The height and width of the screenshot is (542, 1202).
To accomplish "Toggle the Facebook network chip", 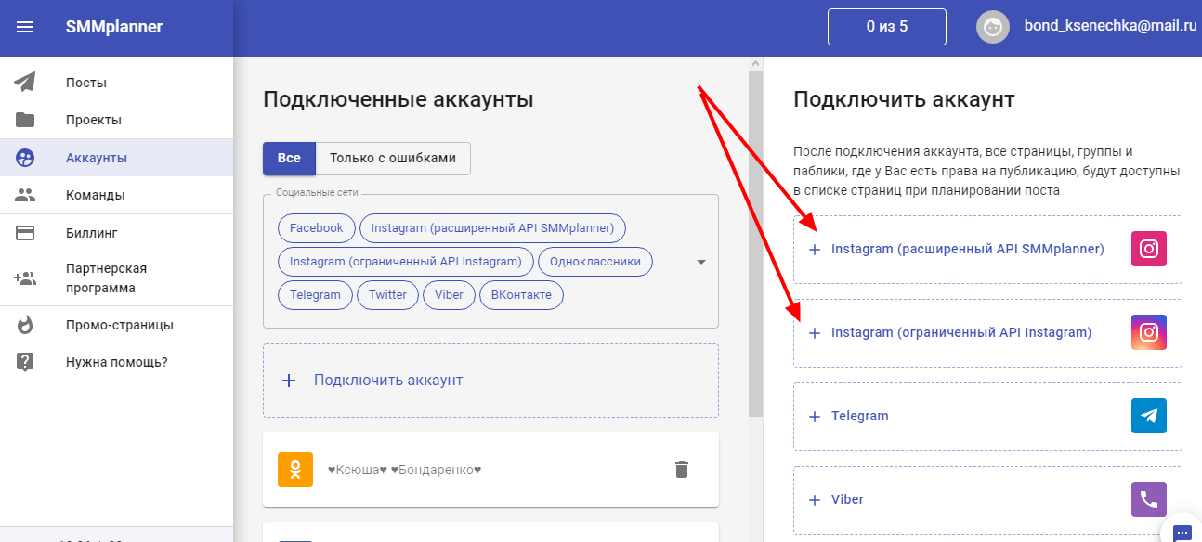I will tap(316, 228).
